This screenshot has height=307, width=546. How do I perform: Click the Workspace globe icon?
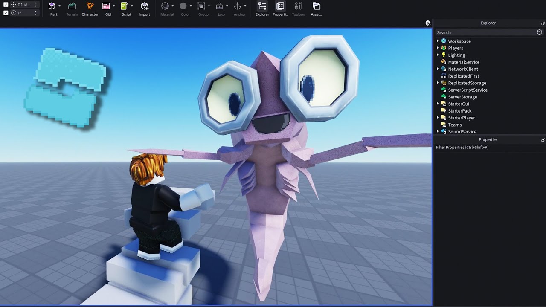(444, 41)
